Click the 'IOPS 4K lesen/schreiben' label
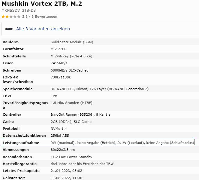The image size is (199, 180). click(x=18, y=80)
